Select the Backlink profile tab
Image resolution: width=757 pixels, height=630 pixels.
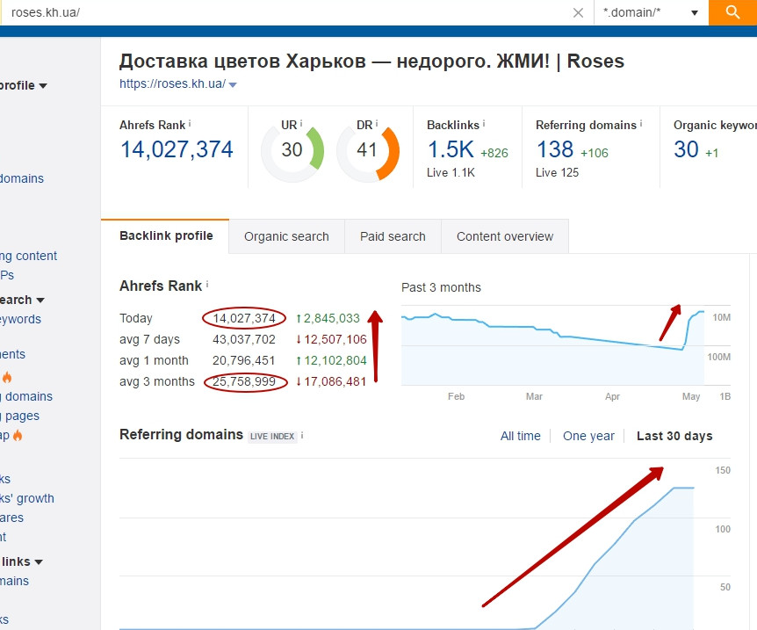pyautogui.click(x=166, y=235)
